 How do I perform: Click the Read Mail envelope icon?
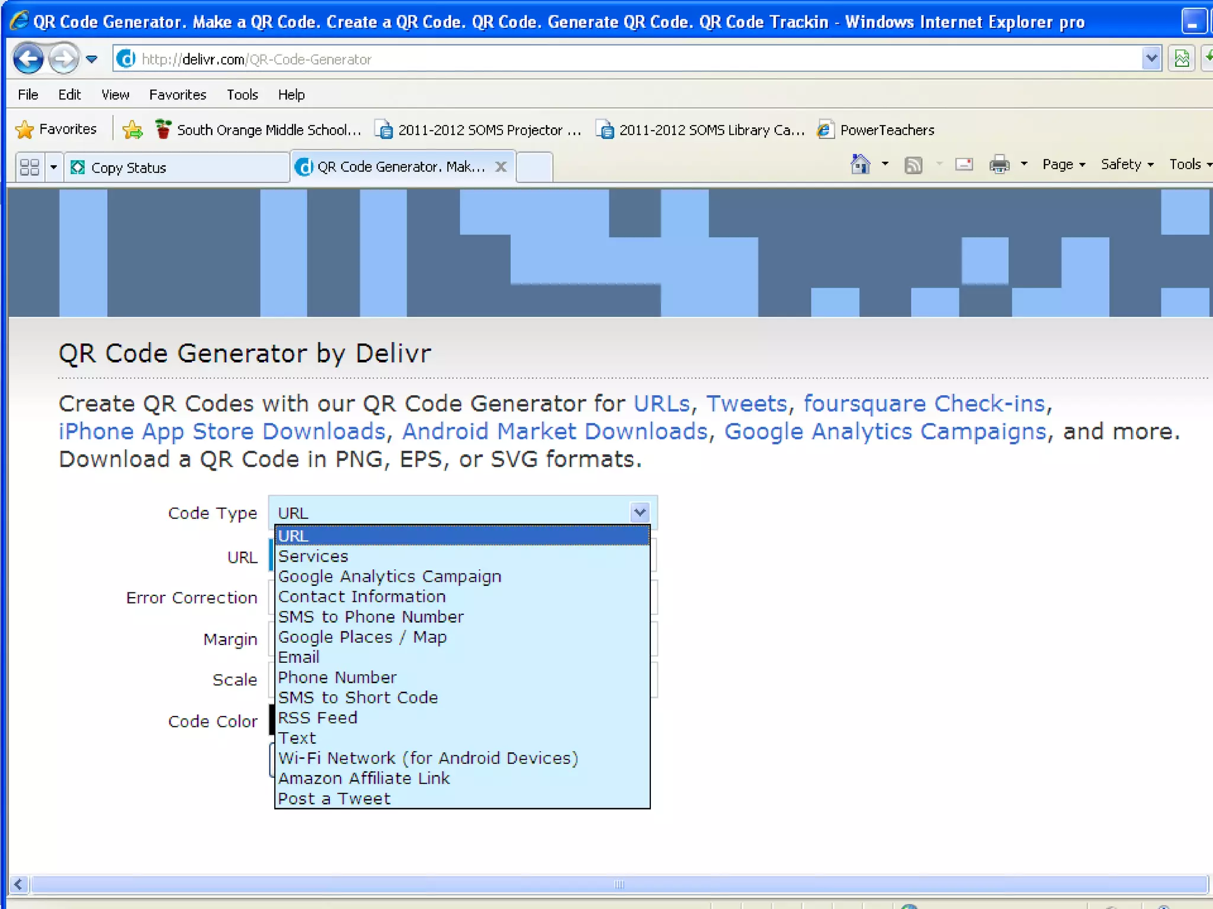[x=964, y=164]
